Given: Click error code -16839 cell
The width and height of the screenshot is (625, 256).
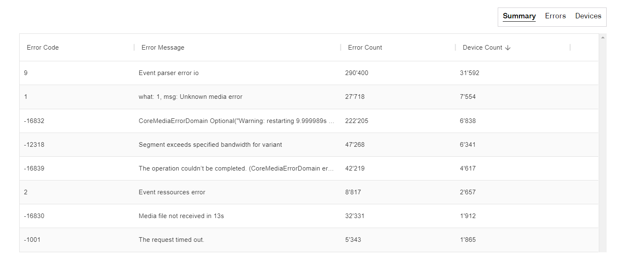Looking at the screenshot, I should pyautogui.click(x=34, y=168).
